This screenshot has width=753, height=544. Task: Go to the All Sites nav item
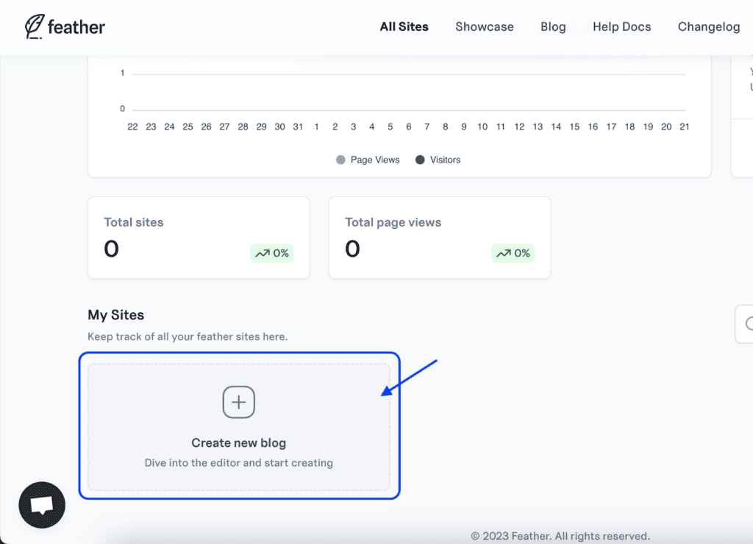[x=404, y=27]
